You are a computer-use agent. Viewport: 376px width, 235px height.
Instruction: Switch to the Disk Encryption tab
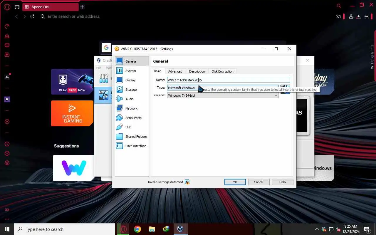pos(222,71)
